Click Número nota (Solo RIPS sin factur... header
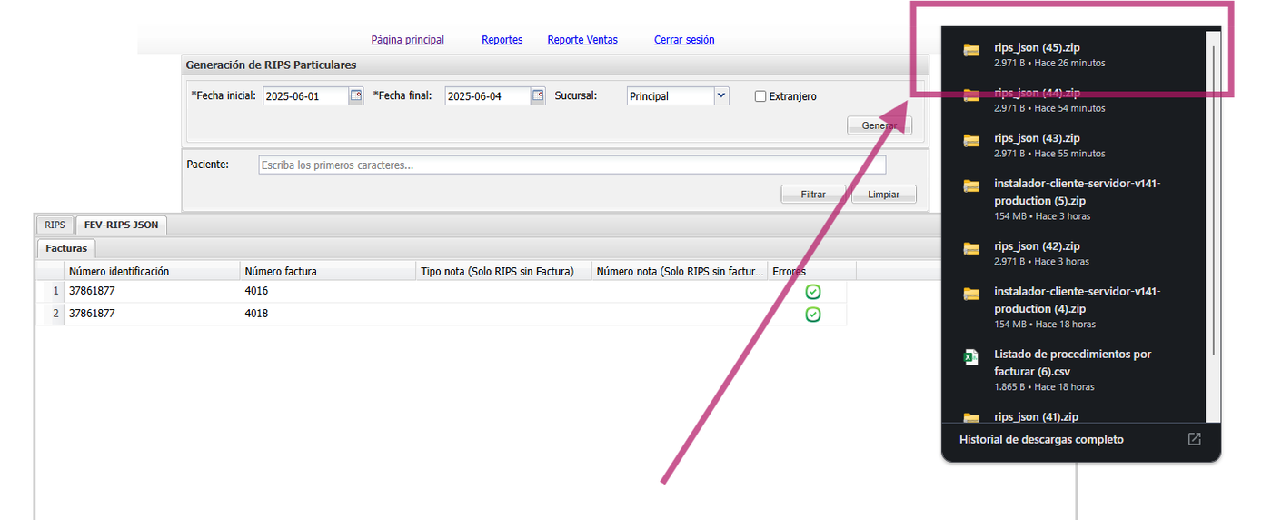This screenshot has width=1272, height=520. [680, 271]
